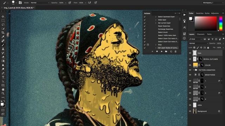225x126 pixels.
Task: Select the Eyedropper tool
Action: (3, 37)
